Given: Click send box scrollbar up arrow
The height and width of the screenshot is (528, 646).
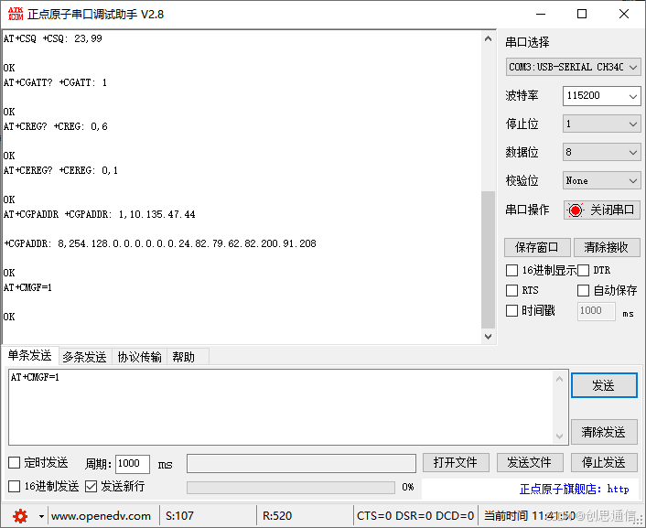Looking at the screenshot, I should tap(559, 378).
